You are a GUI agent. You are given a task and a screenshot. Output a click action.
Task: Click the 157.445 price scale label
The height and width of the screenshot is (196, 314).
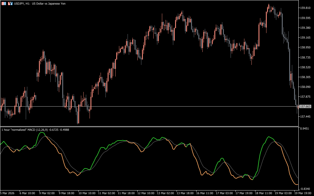[306, 117]
